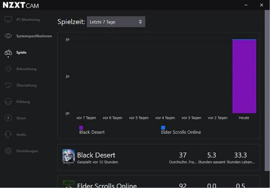Select the Spiele menu entry
This screenshot has height=188, width=270.
tap(21, 53)
